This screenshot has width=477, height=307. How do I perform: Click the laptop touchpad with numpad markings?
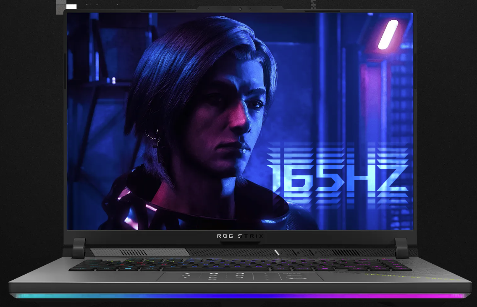pos(240,277)
